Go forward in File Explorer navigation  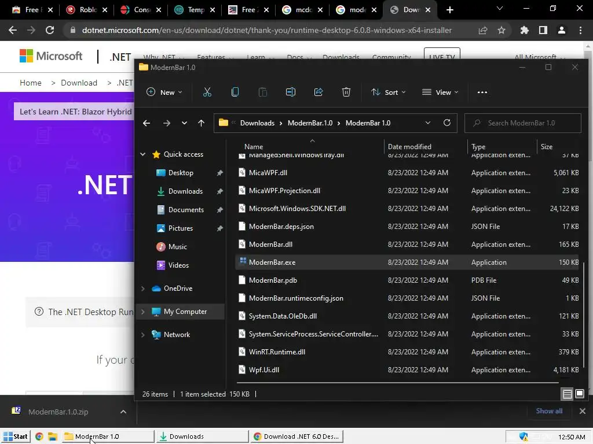coord(166,123)
